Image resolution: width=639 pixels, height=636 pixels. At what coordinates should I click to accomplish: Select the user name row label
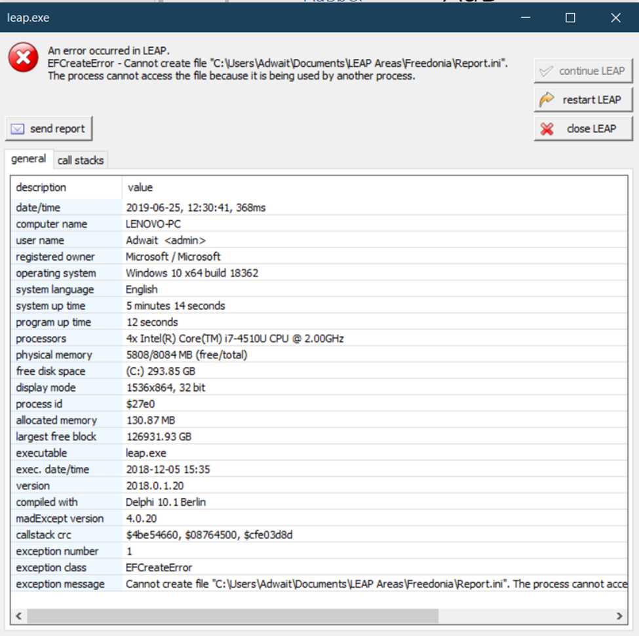click(40, 240)
